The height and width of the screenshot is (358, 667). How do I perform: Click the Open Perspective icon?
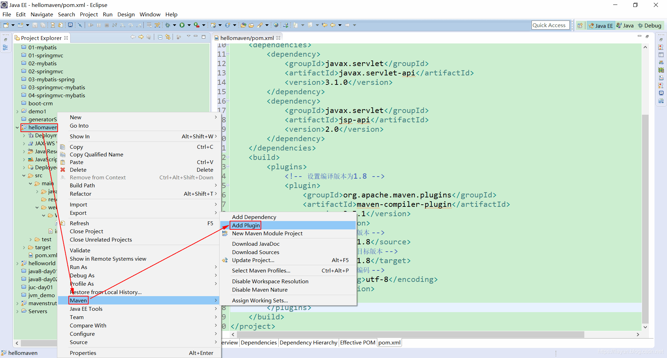coord(580,25)
